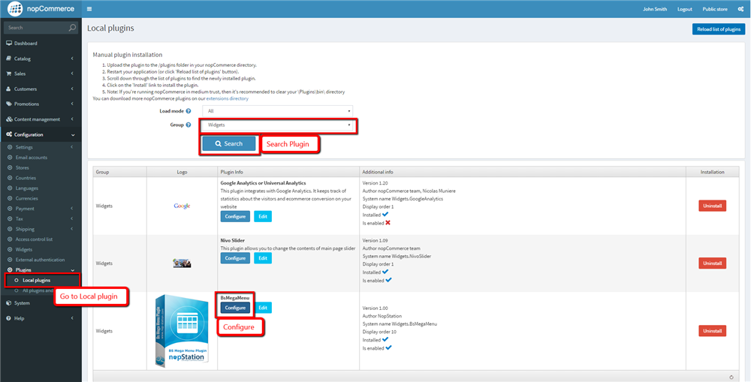Uninstall the BsMegaMenu plugin
Screen dimensions: 751x382
coord(712,331)
